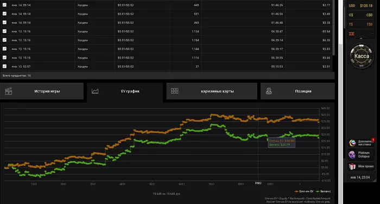Click the 00:10:03 duration cell

click(277, 67)
